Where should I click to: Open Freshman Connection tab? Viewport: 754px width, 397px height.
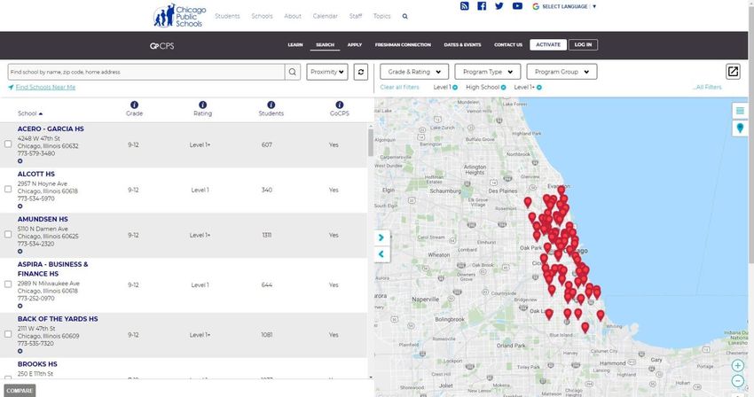click(403, 44)
